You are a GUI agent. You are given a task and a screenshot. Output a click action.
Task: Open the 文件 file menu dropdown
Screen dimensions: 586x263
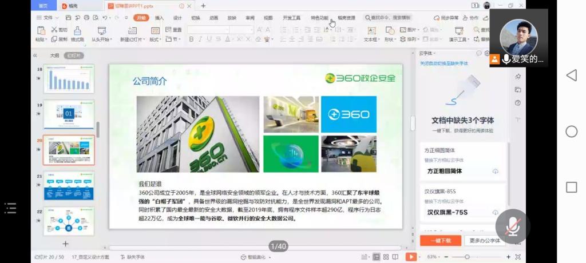click(x=48, y=18)
